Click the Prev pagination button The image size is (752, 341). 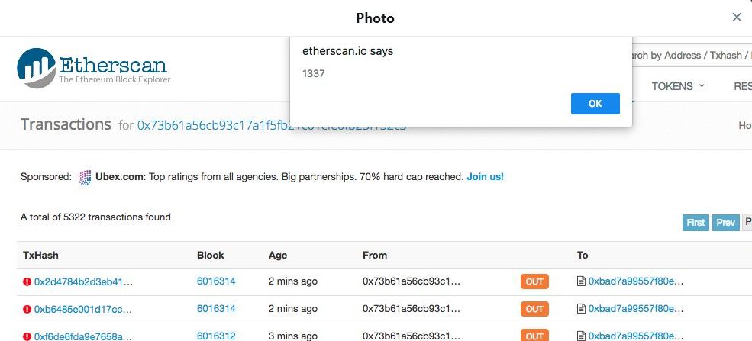pyautogui.click(x=725, y=223)
